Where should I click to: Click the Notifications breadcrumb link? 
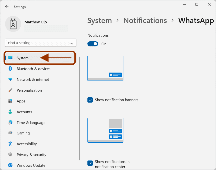pyautogui.click(x=145, y=20)
